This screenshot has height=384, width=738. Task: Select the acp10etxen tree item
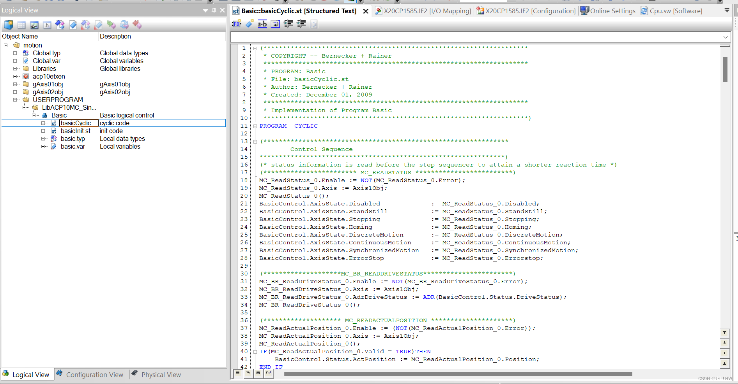coord(49,76)
